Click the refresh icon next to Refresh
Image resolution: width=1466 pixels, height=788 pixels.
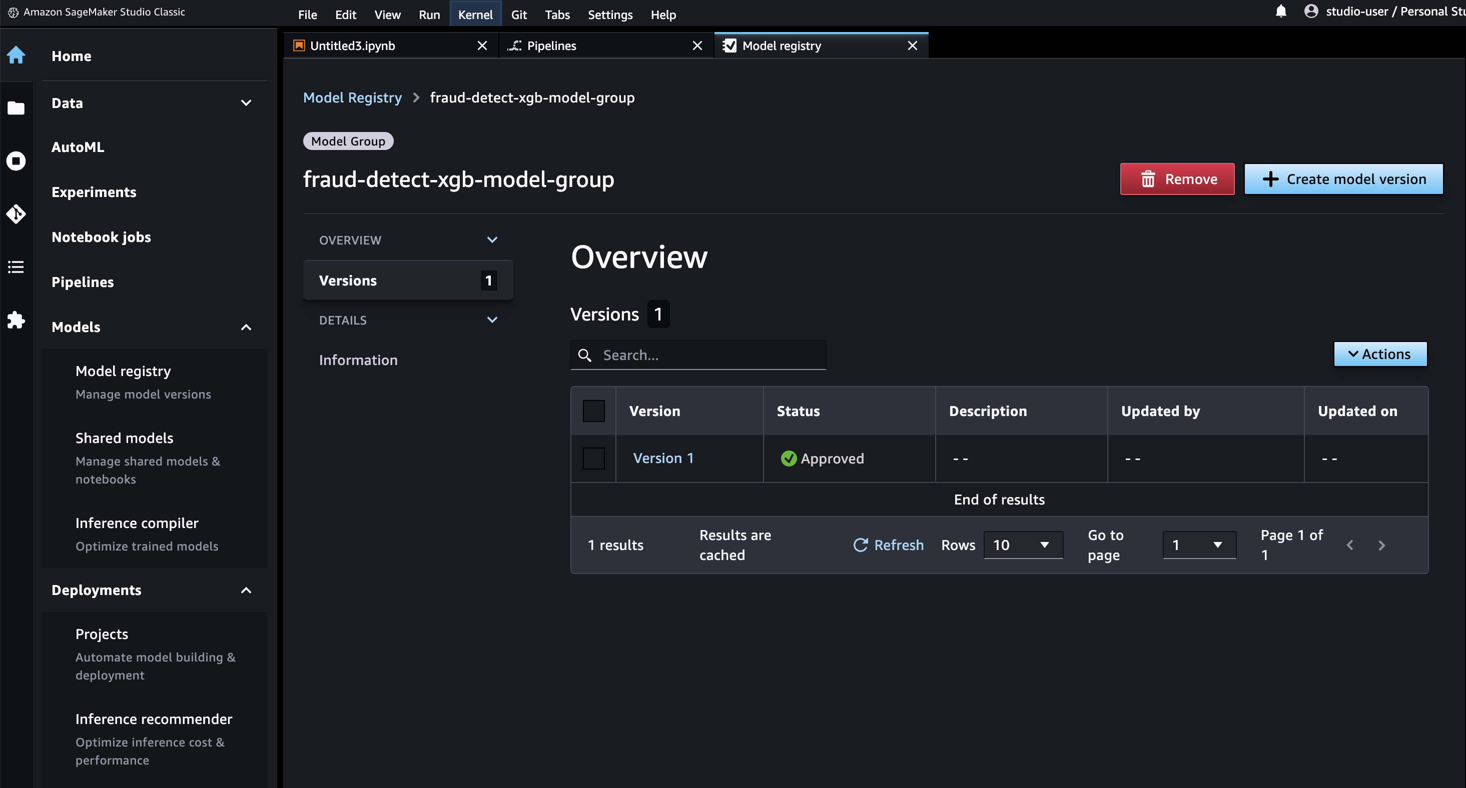coord(860,544)
